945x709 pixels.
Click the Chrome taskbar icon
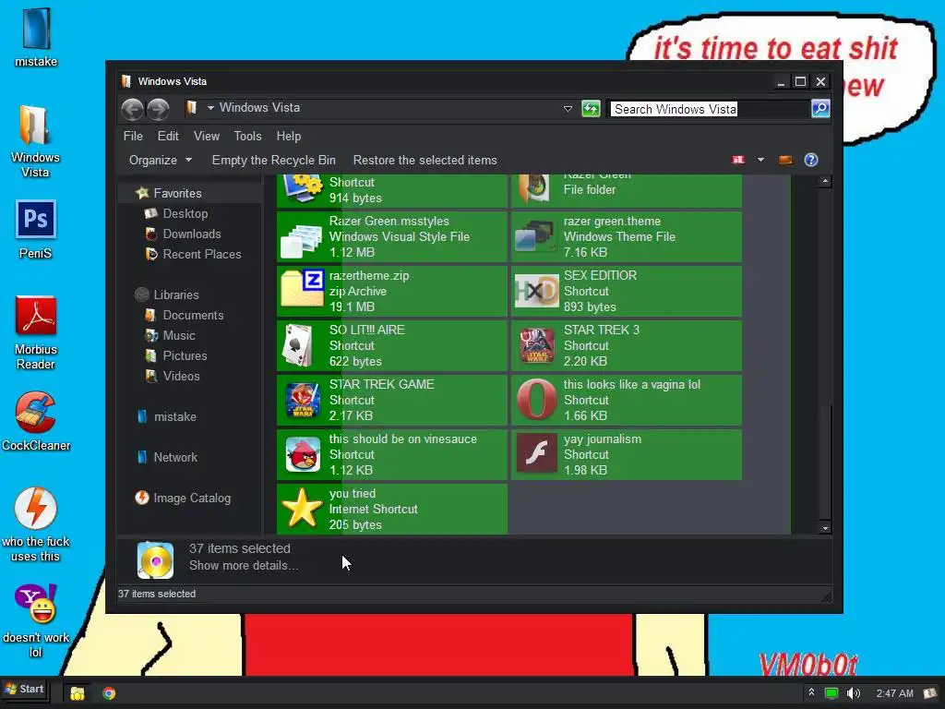point(109,693)
